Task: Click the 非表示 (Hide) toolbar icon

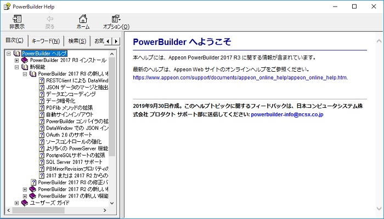Action: tap(17, 19)
